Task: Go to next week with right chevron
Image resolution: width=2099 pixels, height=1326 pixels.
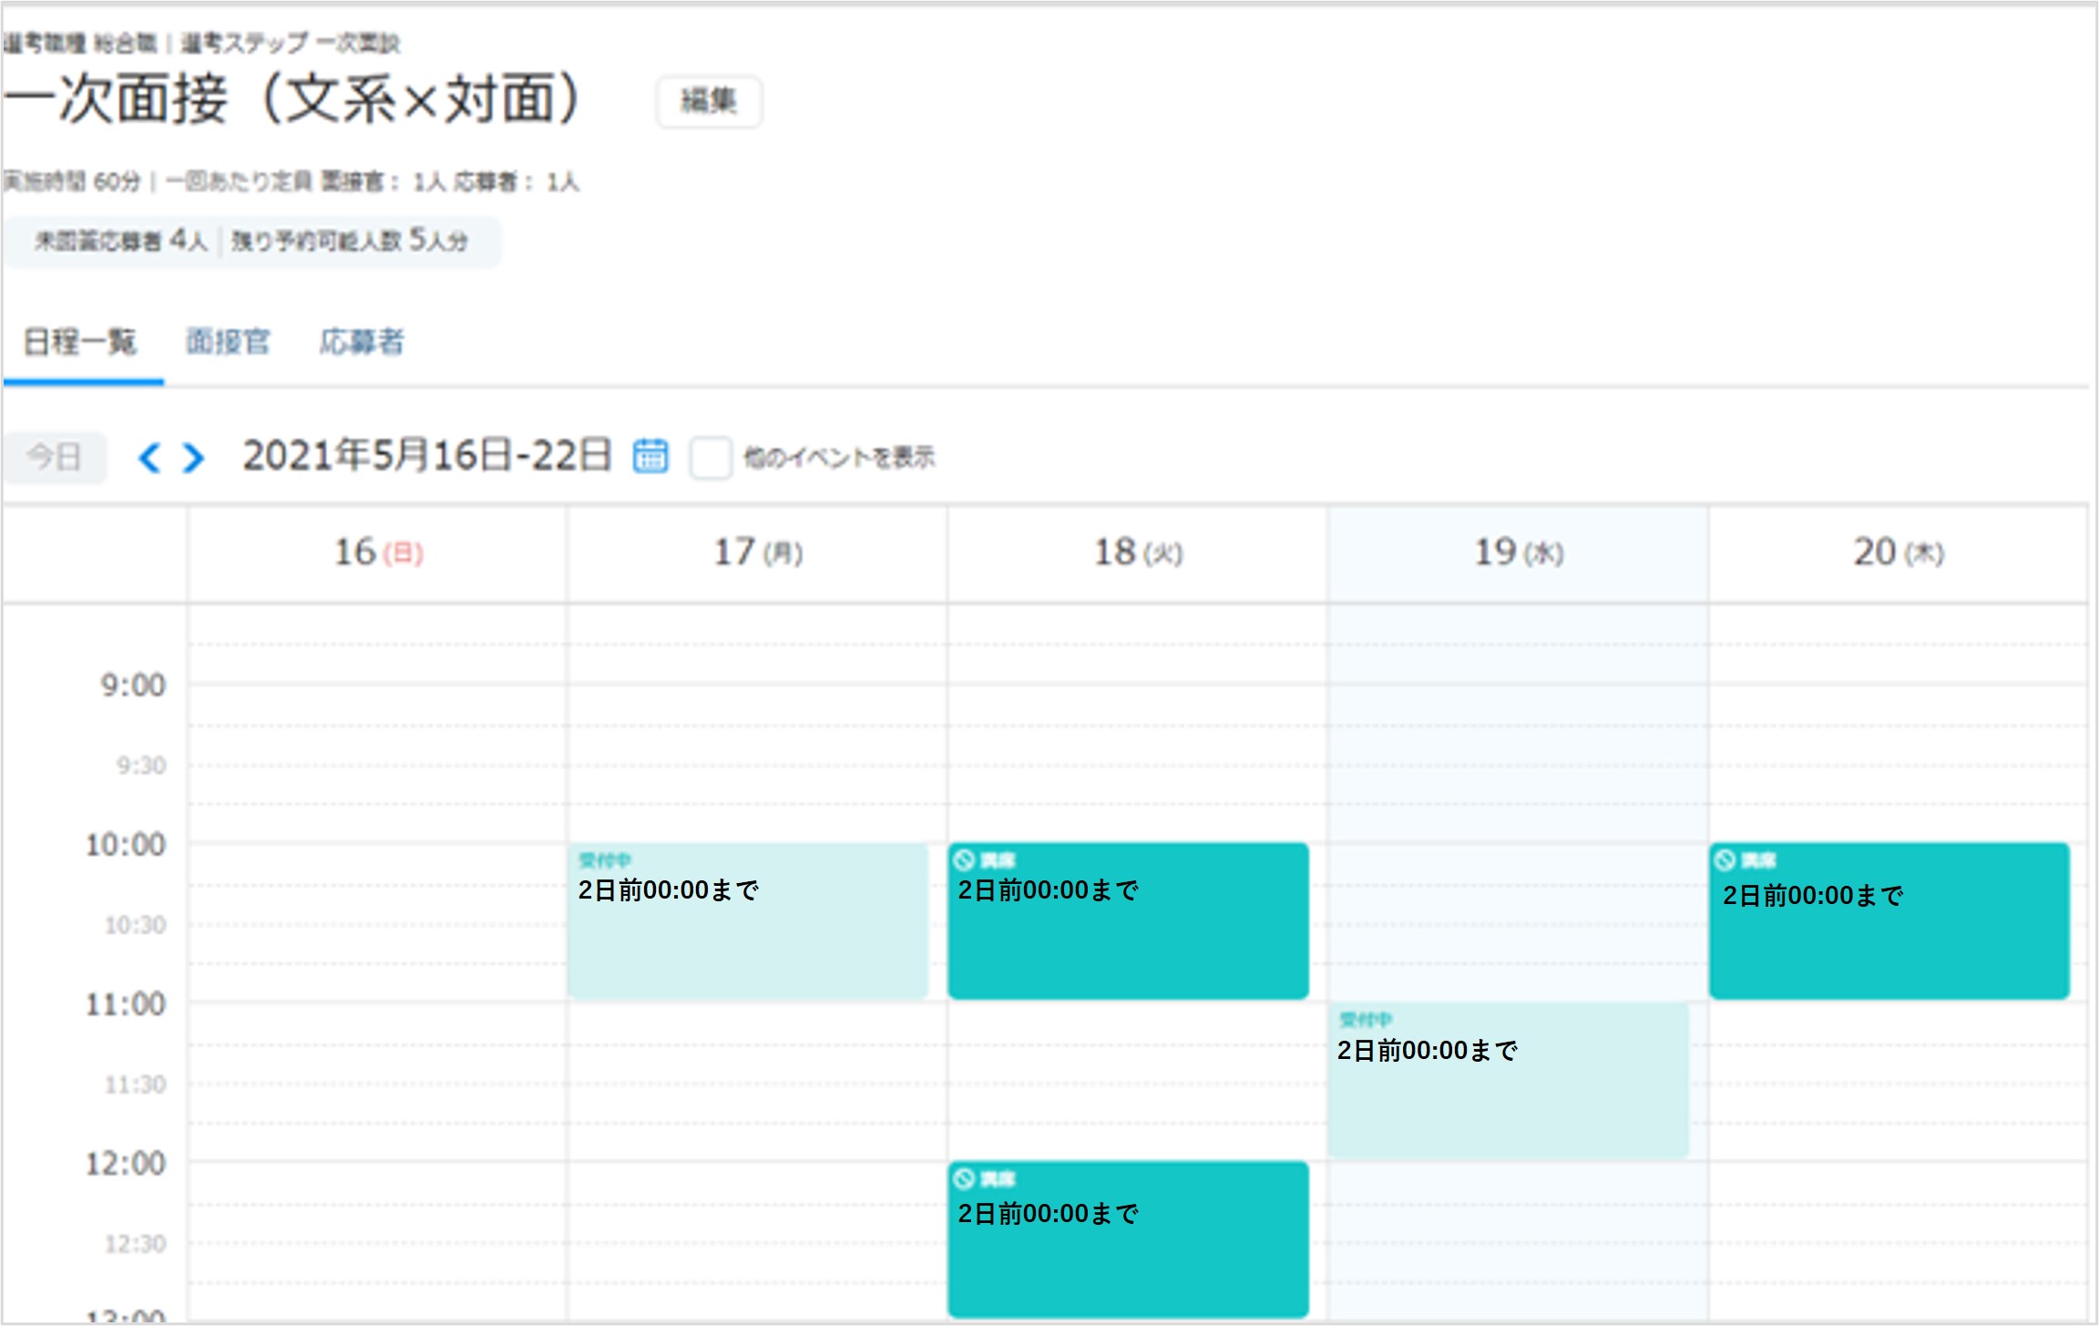Action: [x=192, y=457]
